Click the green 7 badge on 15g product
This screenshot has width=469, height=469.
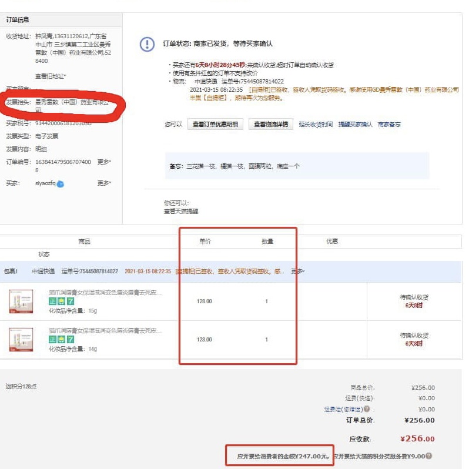[70, 301]
